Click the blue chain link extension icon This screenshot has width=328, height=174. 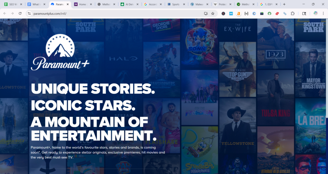[285, 13]
